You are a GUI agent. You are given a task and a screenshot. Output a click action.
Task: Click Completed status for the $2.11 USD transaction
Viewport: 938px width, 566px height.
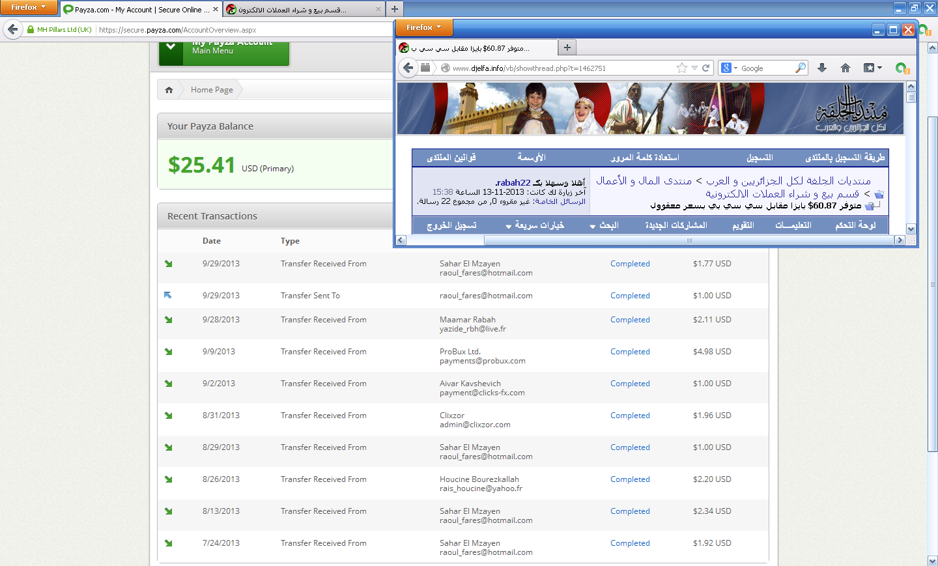pos(630,320)
